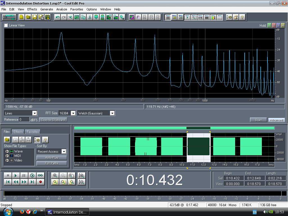Close file via the organizer panel icon
The width and height of the screenshot is (288, 216).
tap(15, 140)
